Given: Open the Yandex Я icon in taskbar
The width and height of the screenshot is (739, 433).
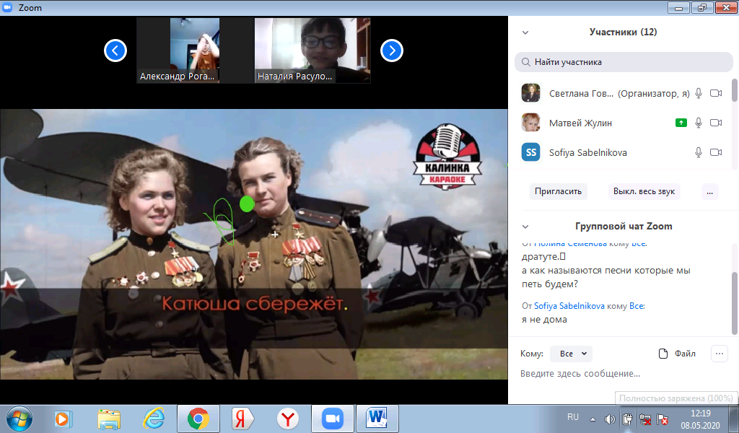Looking at the screenshot, I should (x=243, y=419).
